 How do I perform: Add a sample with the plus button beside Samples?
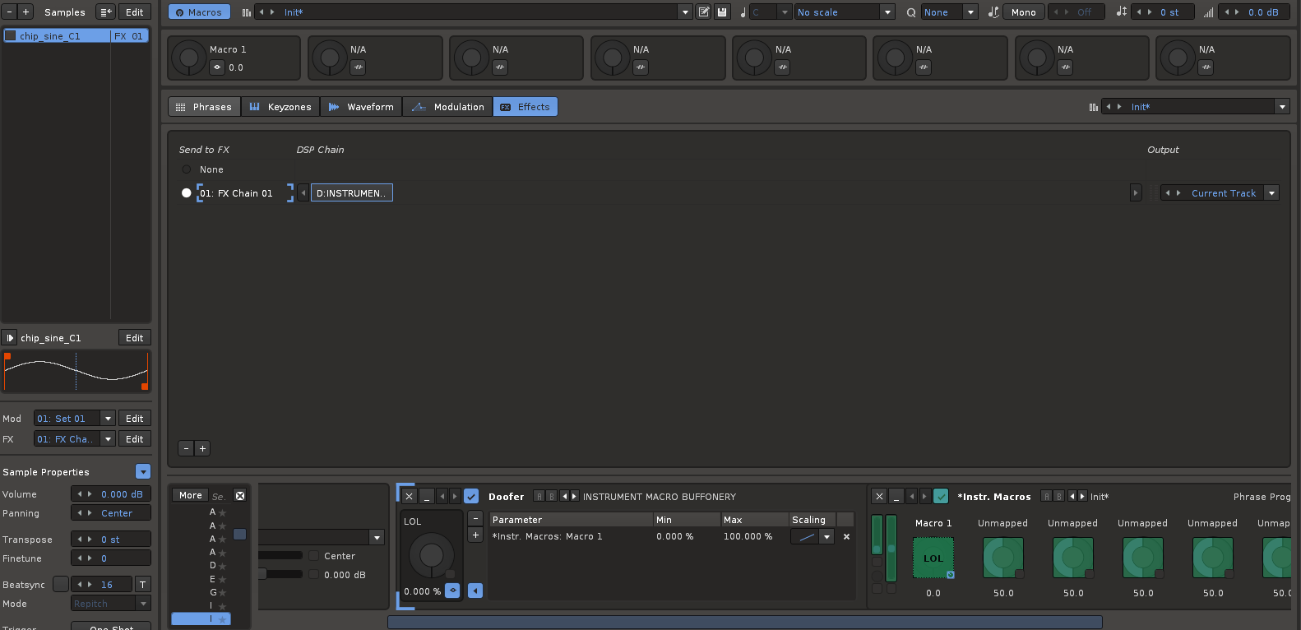(x=25, y=12)
